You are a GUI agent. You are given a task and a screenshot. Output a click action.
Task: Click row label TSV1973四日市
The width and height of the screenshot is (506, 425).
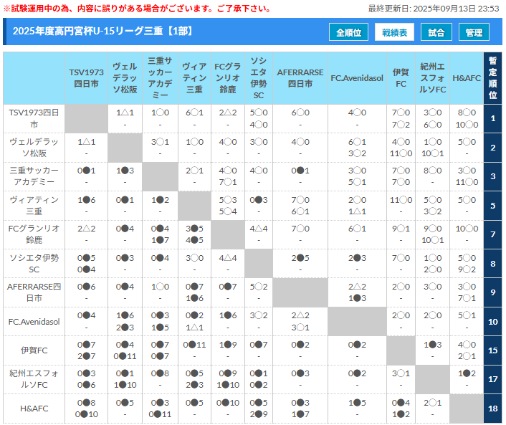(x=34, y=118)
